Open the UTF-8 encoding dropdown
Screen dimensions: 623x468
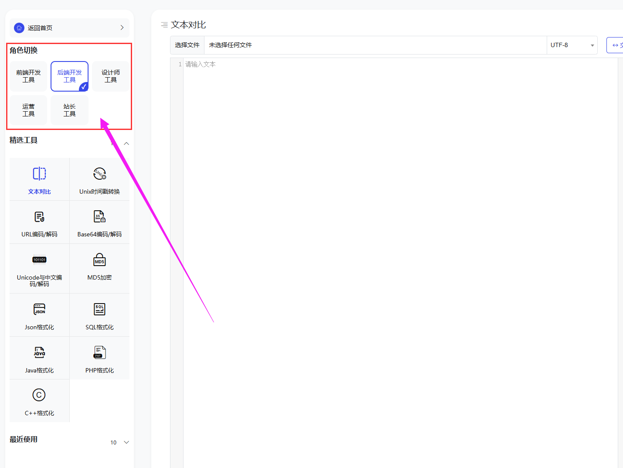point(572,45)
